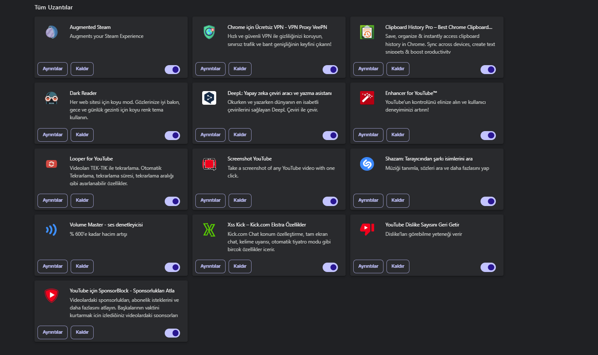
Task: Open Enhancer for YouTube Ayrıntılar
Action: 368,135
